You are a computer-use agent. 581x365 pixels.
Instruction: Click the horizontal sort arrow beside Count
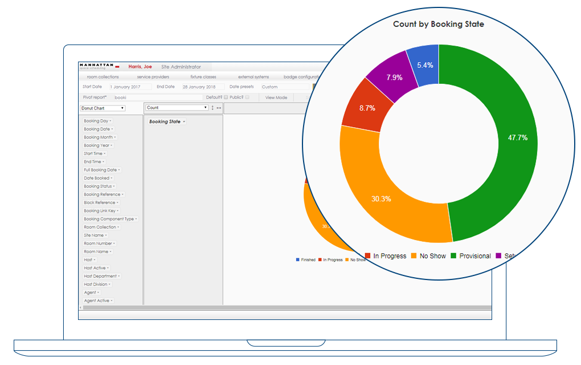pos(219,108)
